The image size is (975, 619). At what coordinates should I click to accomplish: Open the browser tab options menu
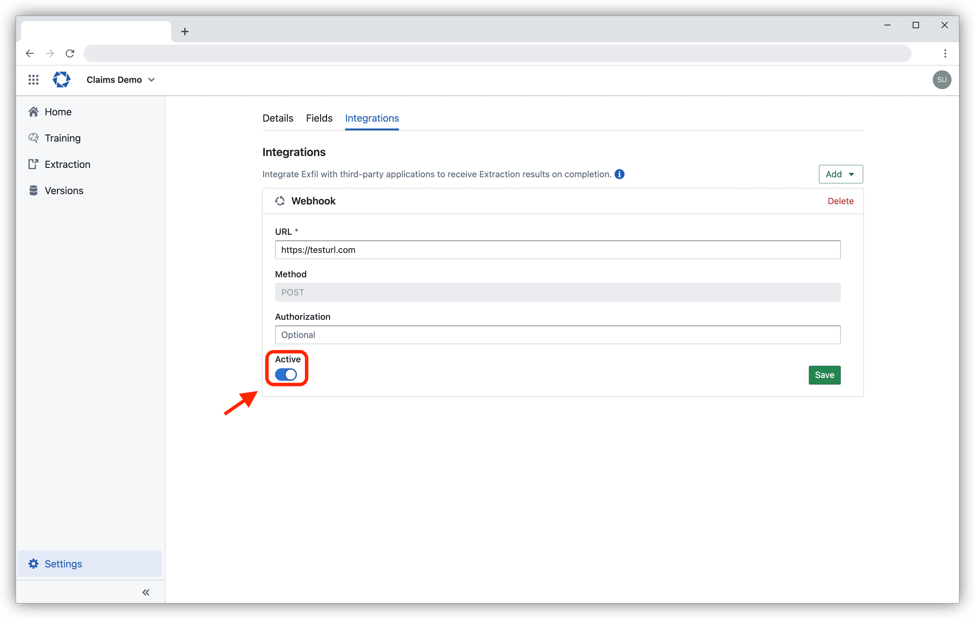point(945,53)
